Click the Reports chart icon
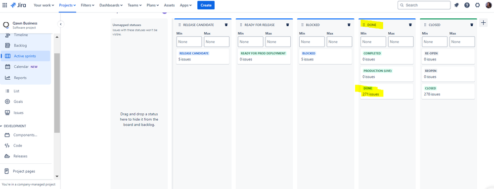Image resolution: width=494 pixels, height=189 pixels. click(7, 78)
